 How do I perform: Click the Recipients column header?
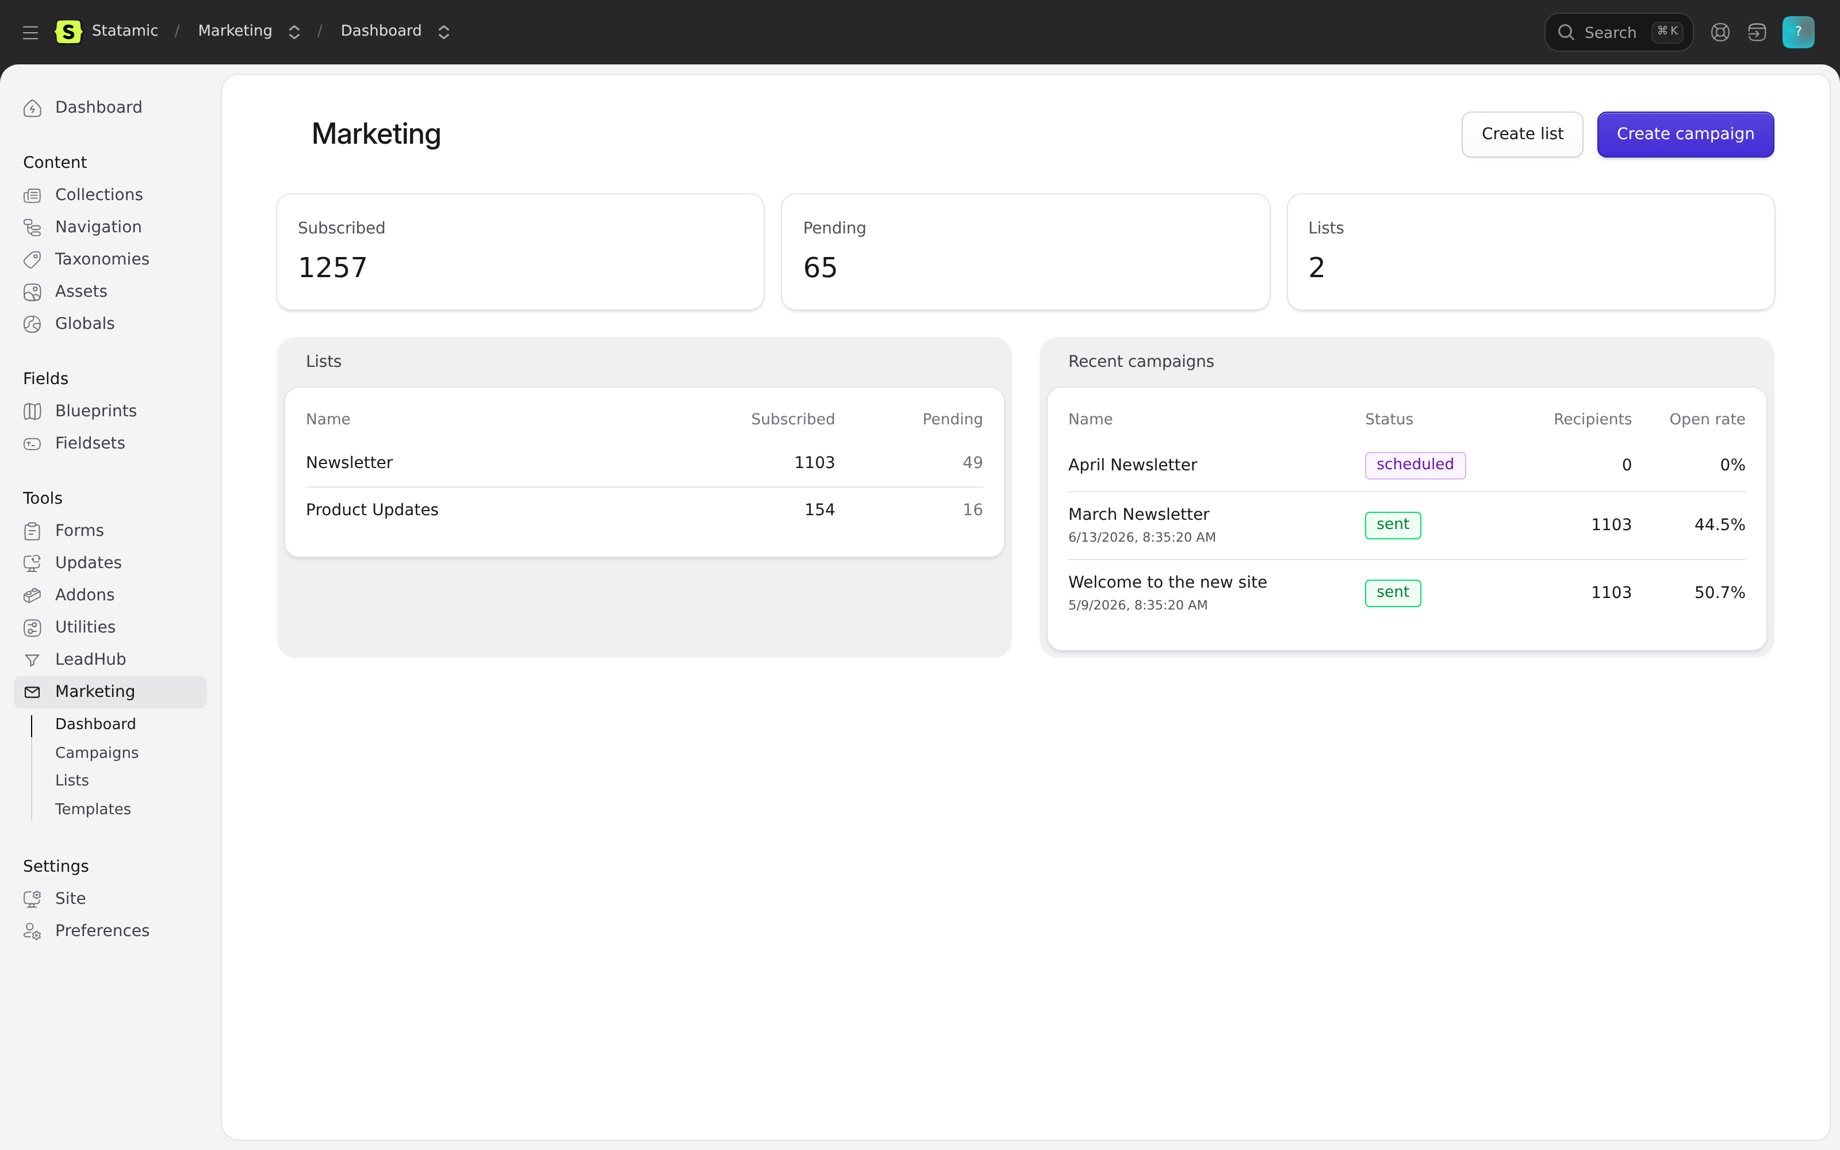(1592, 419)
